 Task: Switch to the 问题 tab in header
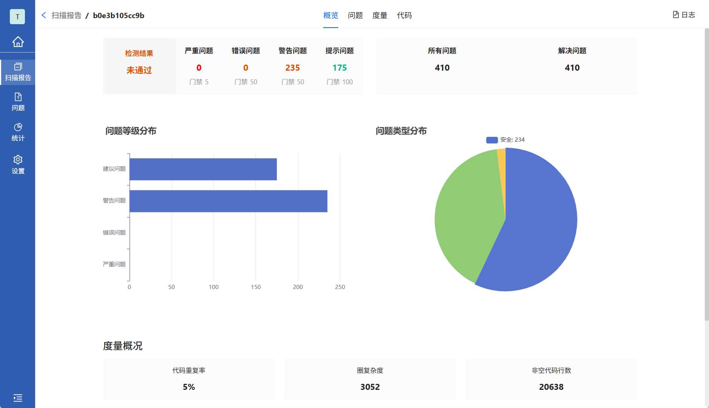(355, 15)
